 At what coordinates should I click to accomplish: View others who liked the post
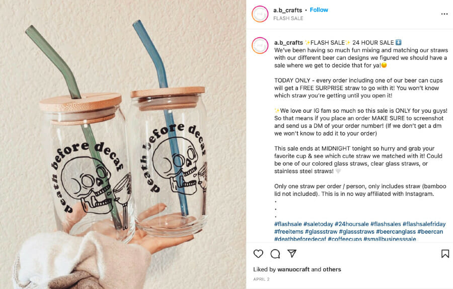coord(332,269)
